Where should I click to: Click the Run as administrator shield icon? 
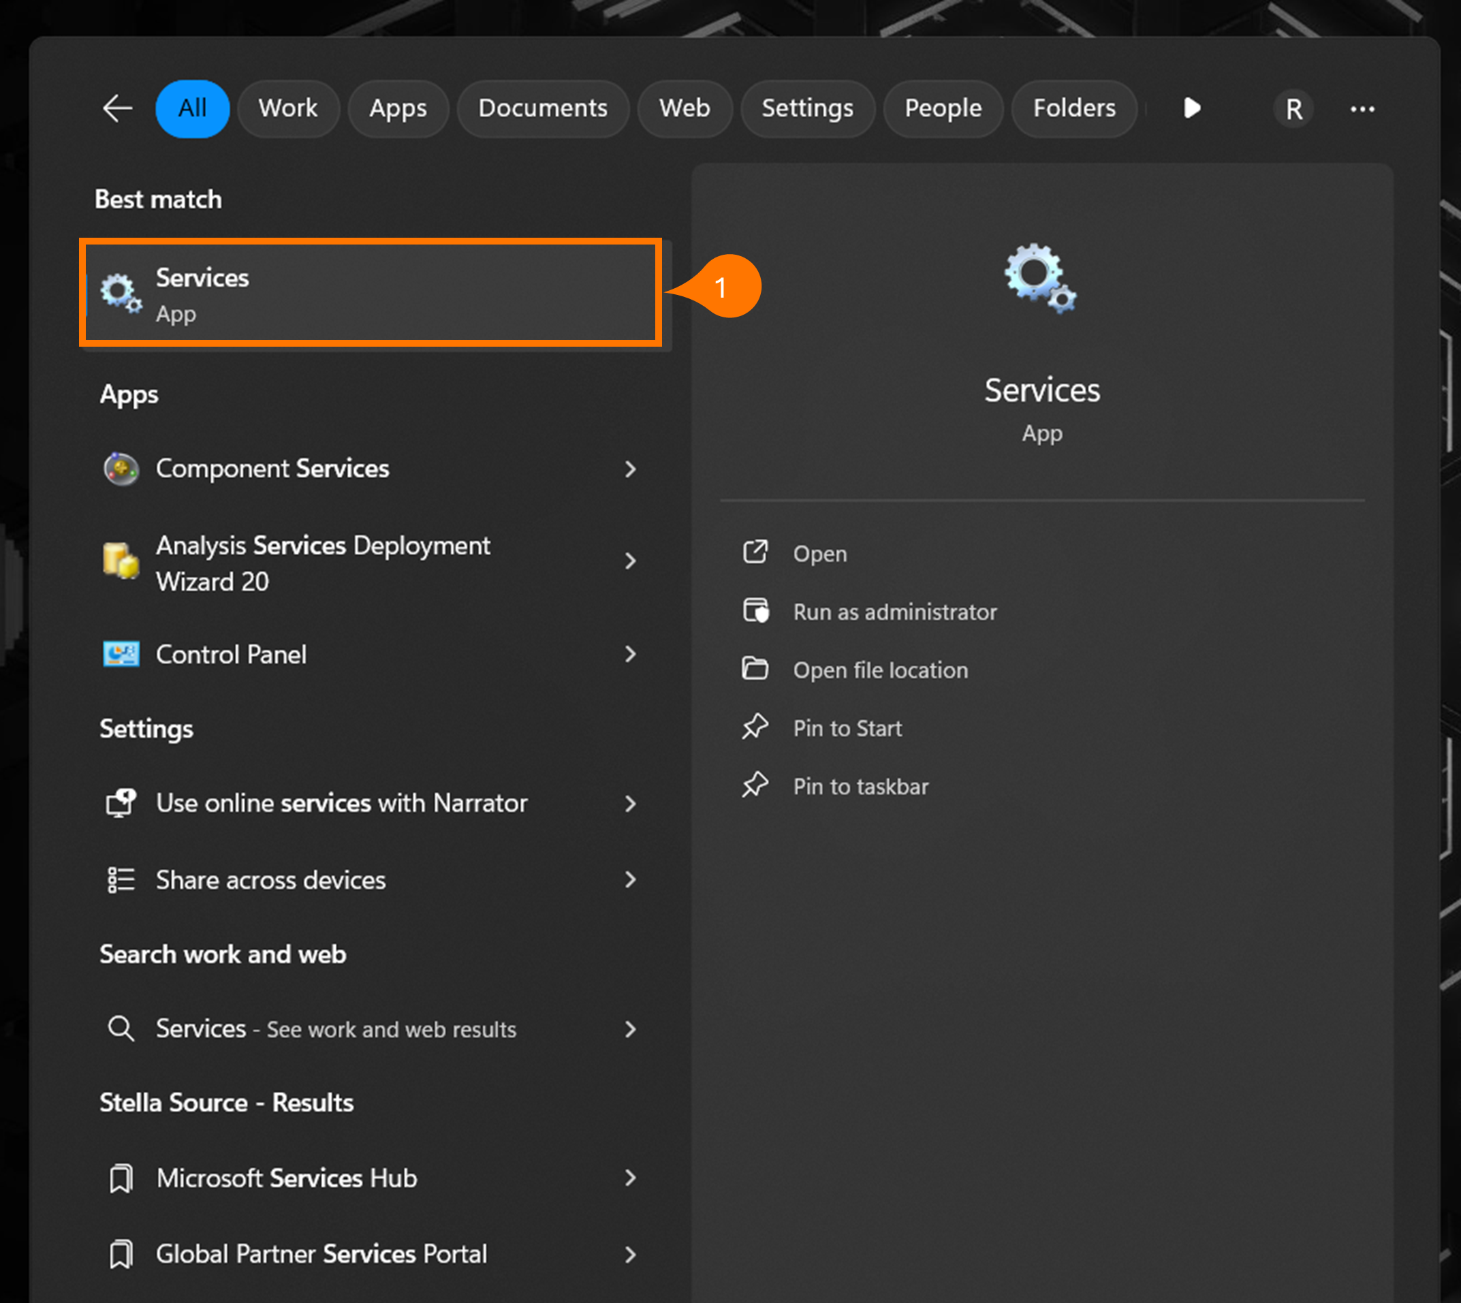(x=755, y=611)
